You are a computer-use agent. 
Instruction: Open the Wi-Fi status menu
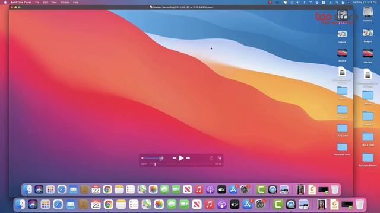tap(311, 2)
